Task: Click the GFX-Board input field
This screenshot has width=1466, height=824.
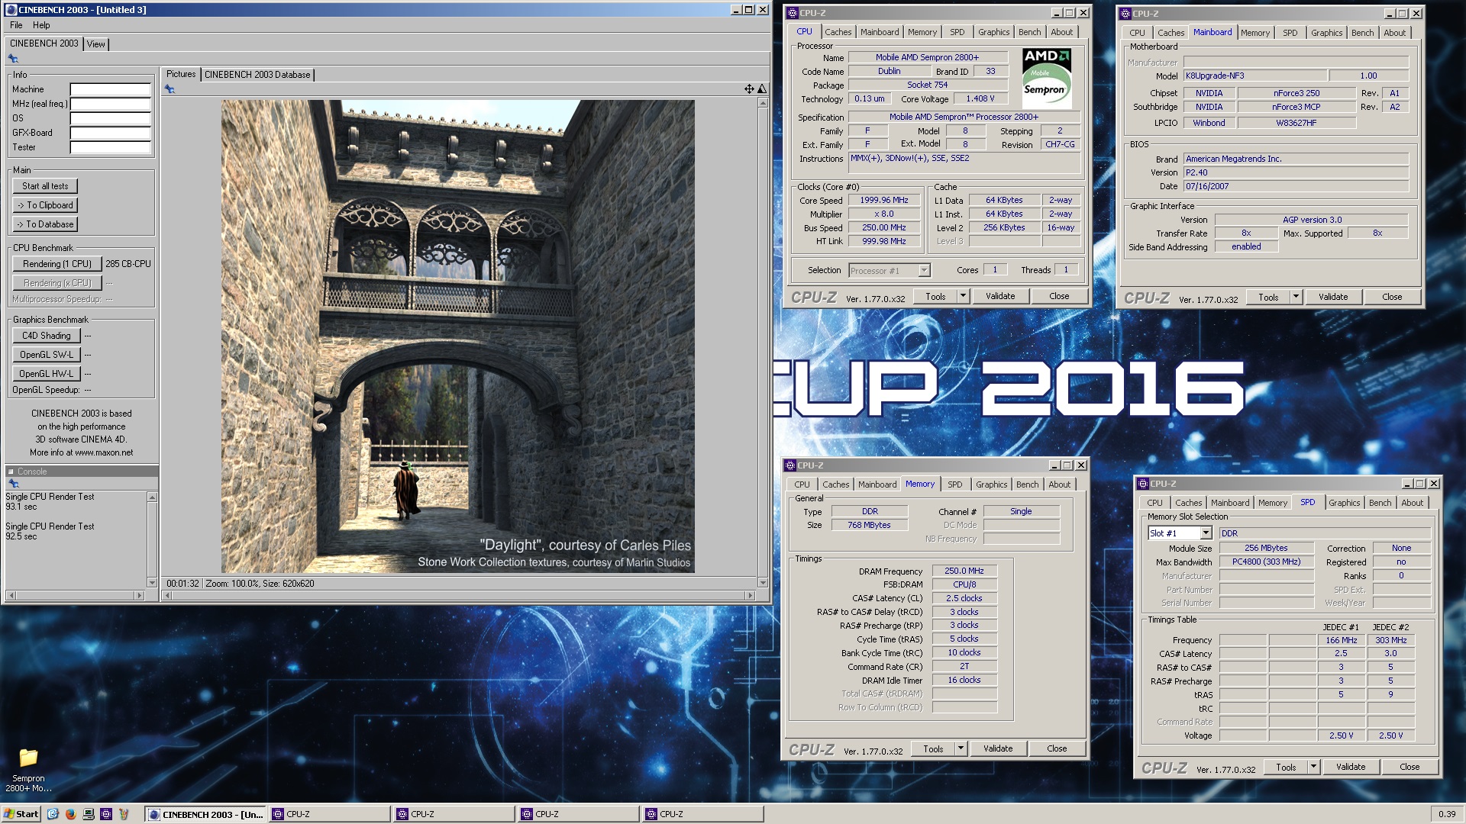Action: pyautogui.click(x=111, y=133)
